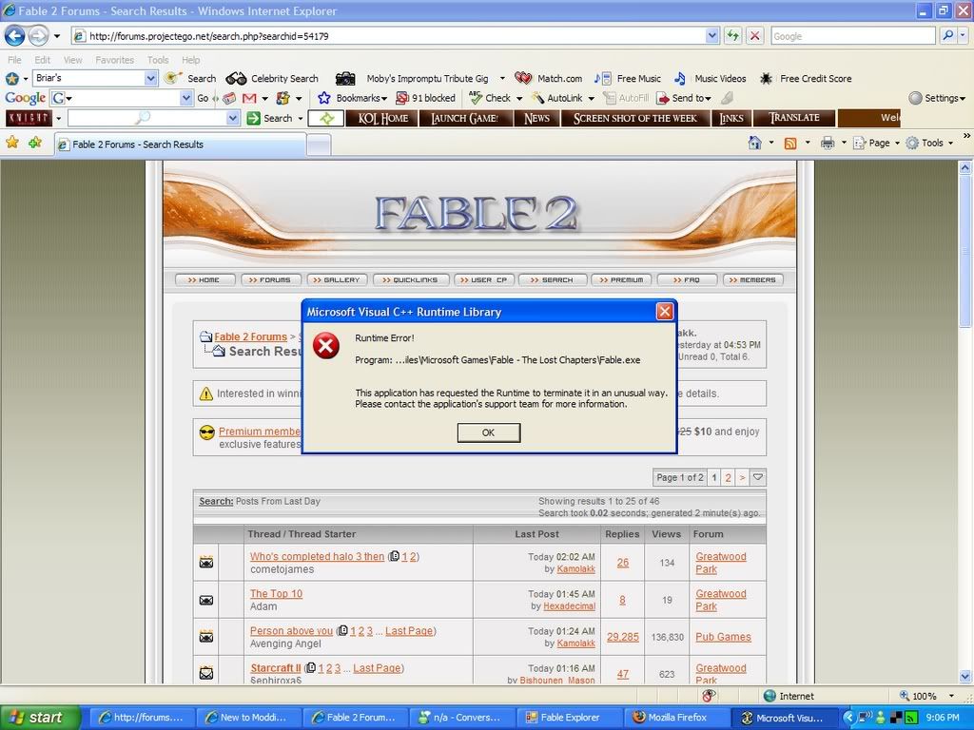The height and width of the screenshot is (730, 974).
Task: Click the spell Check toolbar button
Action: tap(490, 98)
